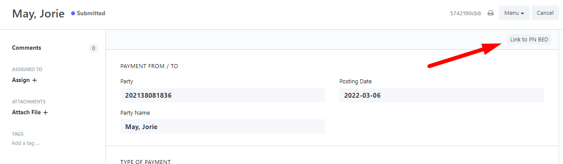Click the Posting Date field

tap(441, 95)
